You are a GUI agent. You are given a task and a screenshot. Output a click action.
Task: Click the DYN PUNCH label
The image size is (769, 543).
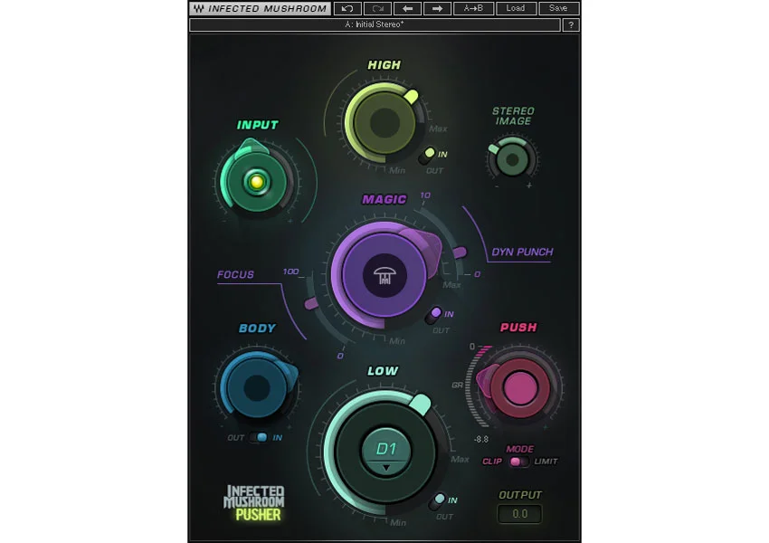(x=522, y=252)
